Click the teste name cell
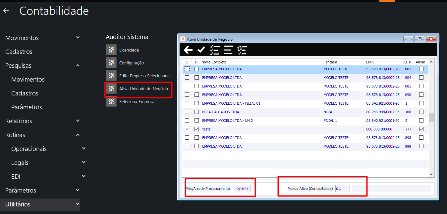The image size is (447, 214). [x=206, y=129]
